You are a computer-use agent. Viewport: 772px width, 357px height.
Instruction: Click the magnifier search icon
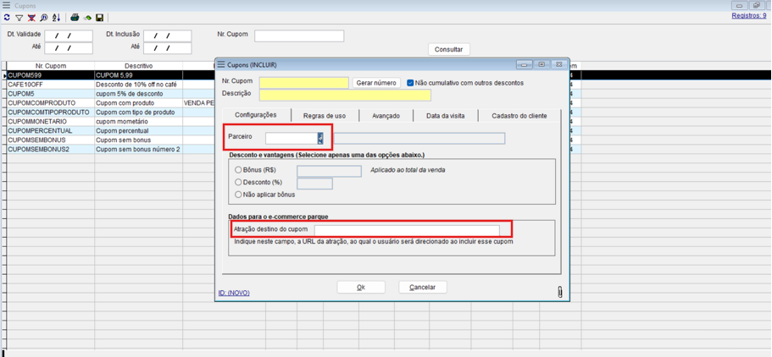[x=44, y=18]
